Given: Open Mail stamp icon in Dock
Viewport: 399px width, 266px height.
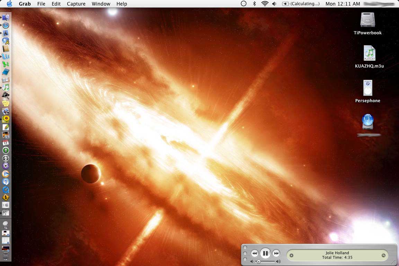Looking at the screenshot, I should pyautogui.click(x=6, y=33).
